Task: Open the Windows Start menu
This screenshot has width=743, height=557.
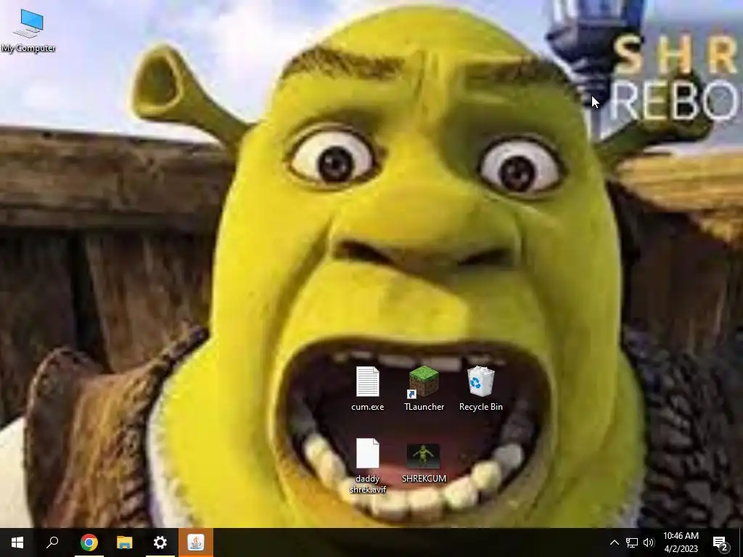Action: click(x=17, y=542)
